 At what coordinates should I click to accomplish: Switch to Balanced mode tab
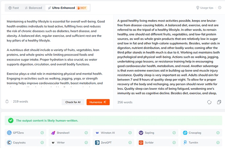[x=33, y=8]
